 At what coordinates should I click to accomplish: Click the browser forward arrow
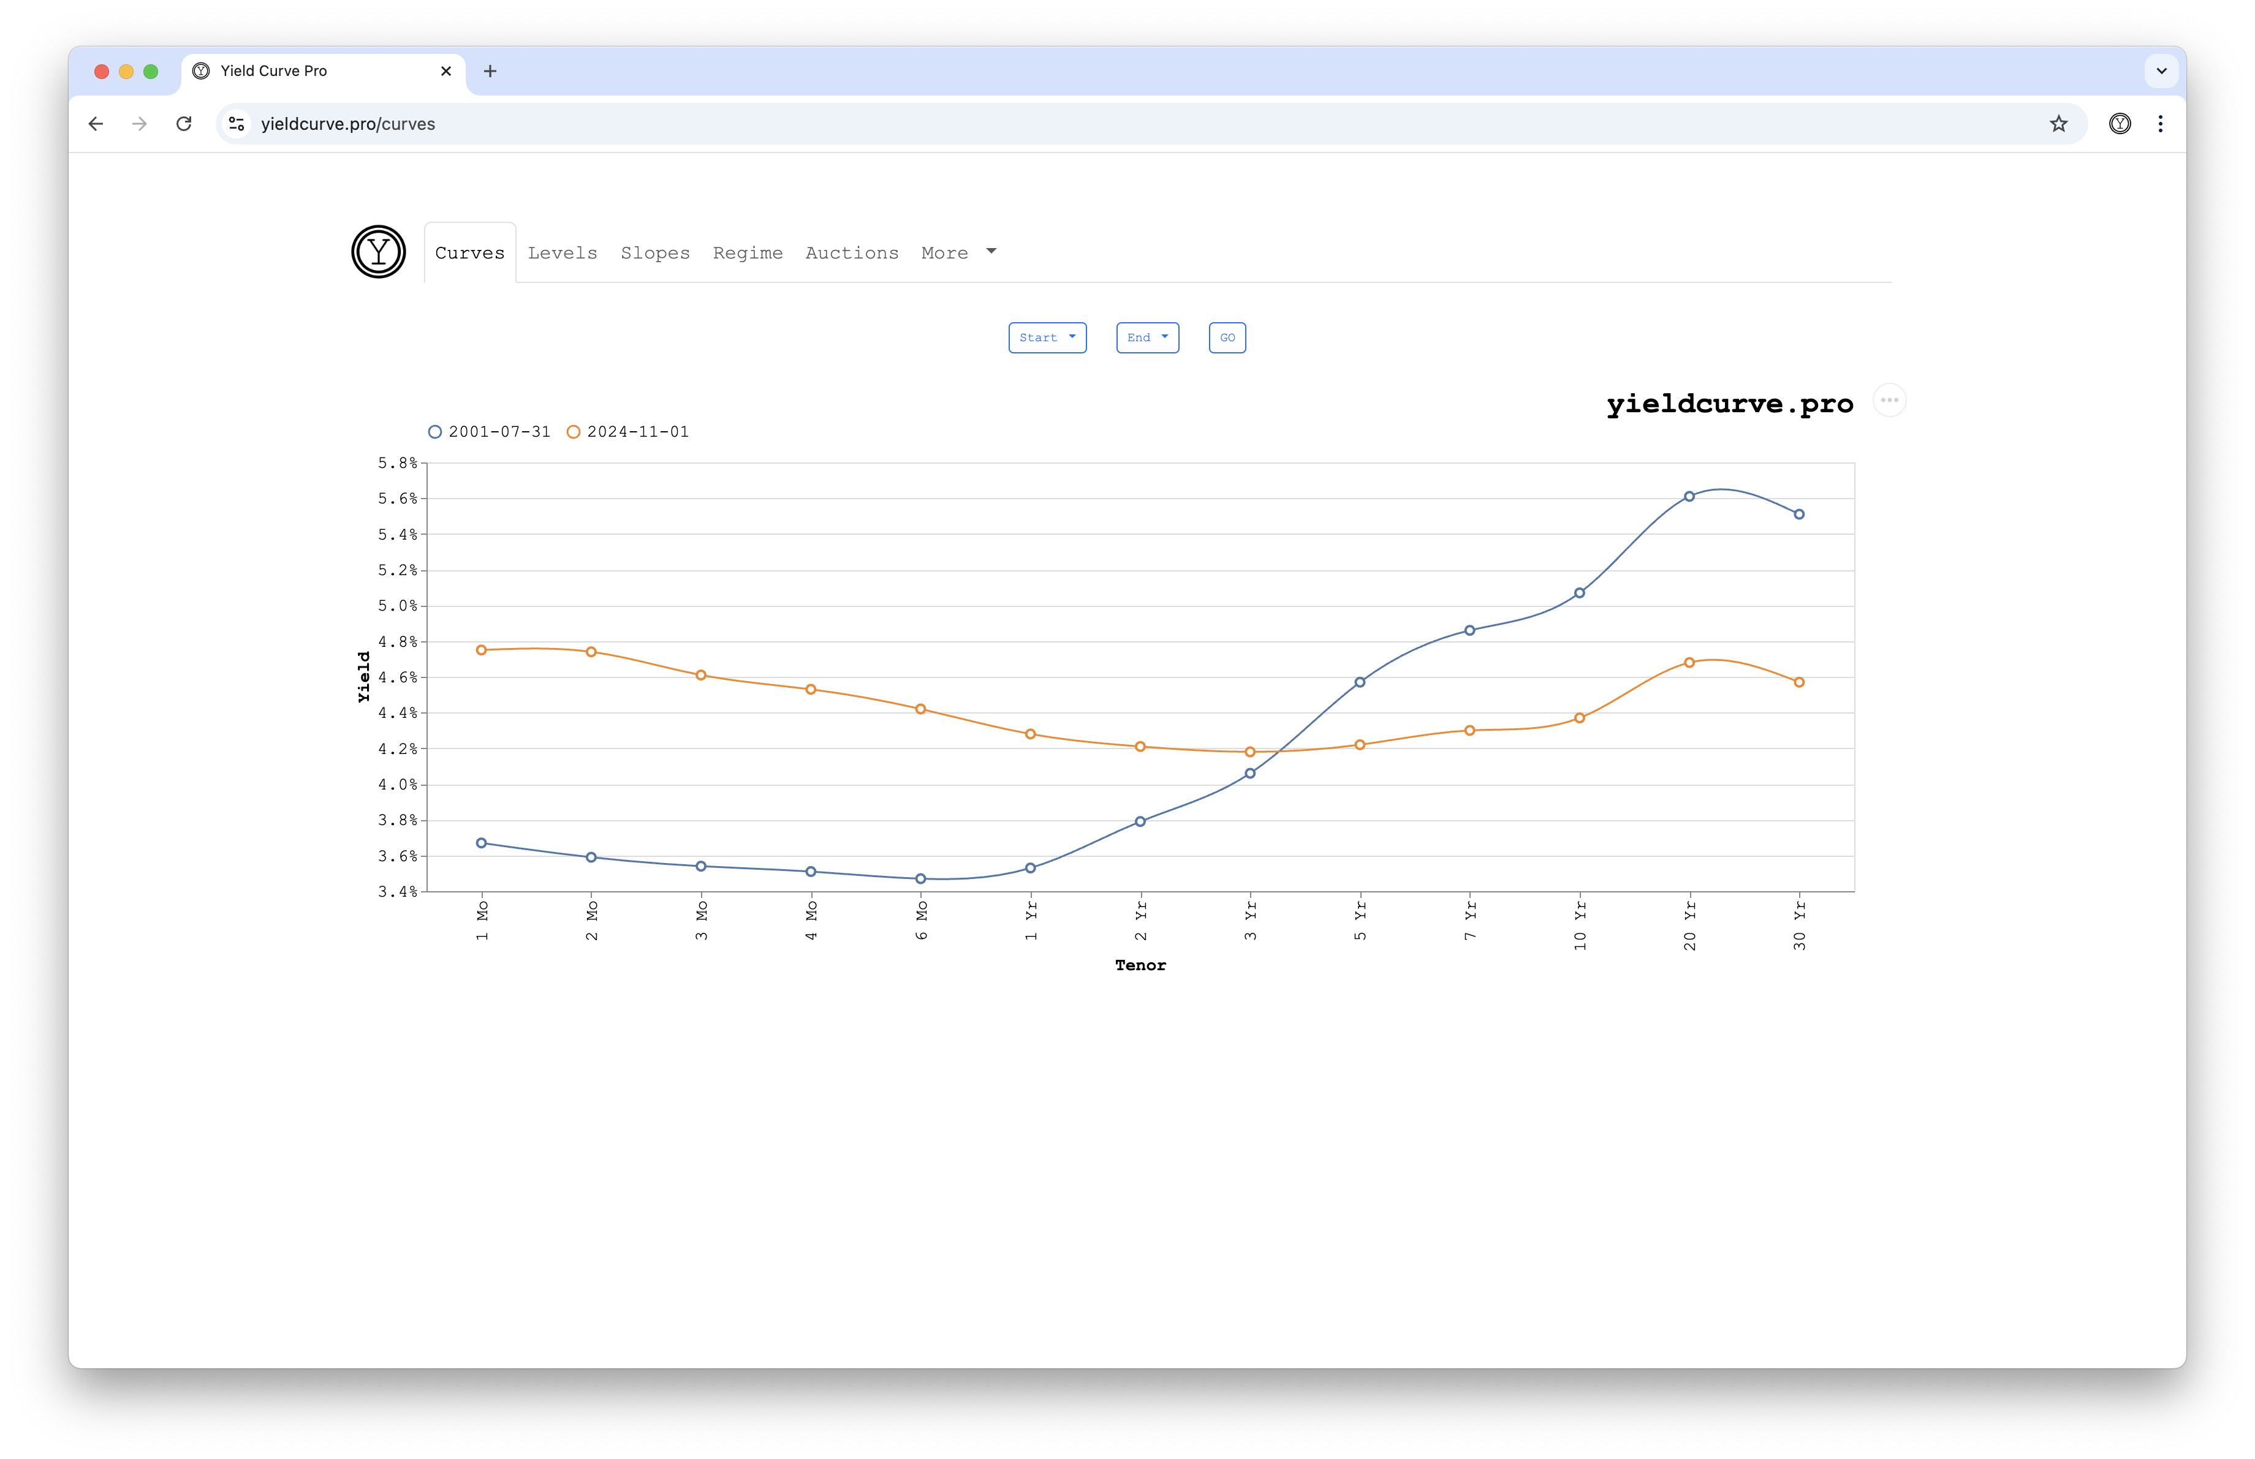[140, 124]
